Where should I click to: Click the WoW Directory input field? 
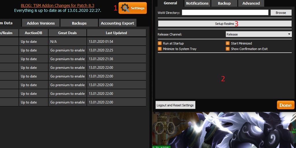click(x=225, y=13)
